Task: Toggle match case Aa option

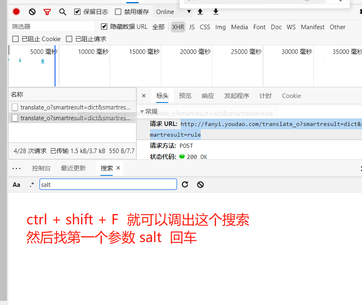Action: 16,185
